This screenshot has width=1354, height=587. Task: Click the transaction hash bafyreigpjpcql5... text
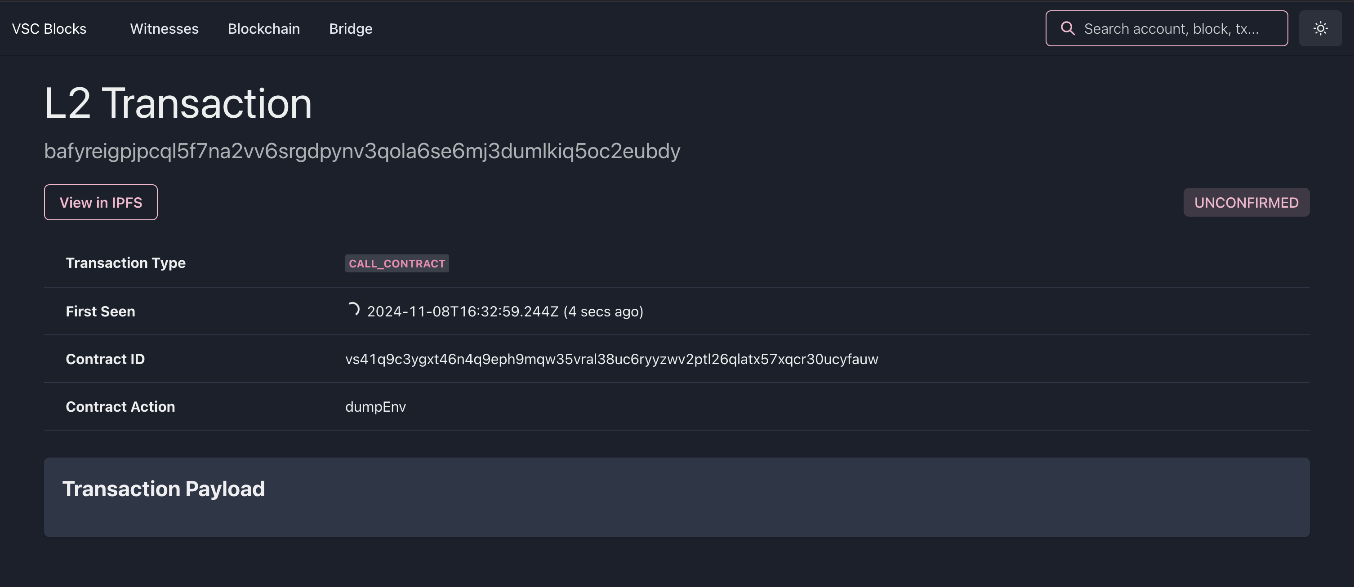point(362,151)
